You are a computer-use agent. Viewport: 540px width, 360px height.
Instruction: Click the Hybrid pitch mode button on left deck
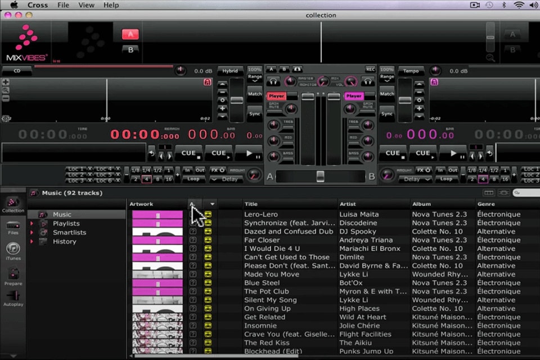click(230, 71)
